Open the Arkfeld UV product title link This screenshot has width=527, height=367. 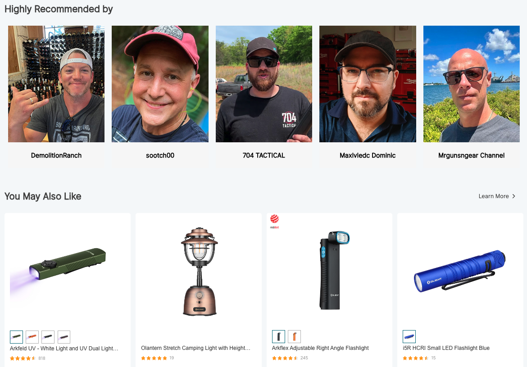pos(64,349)
